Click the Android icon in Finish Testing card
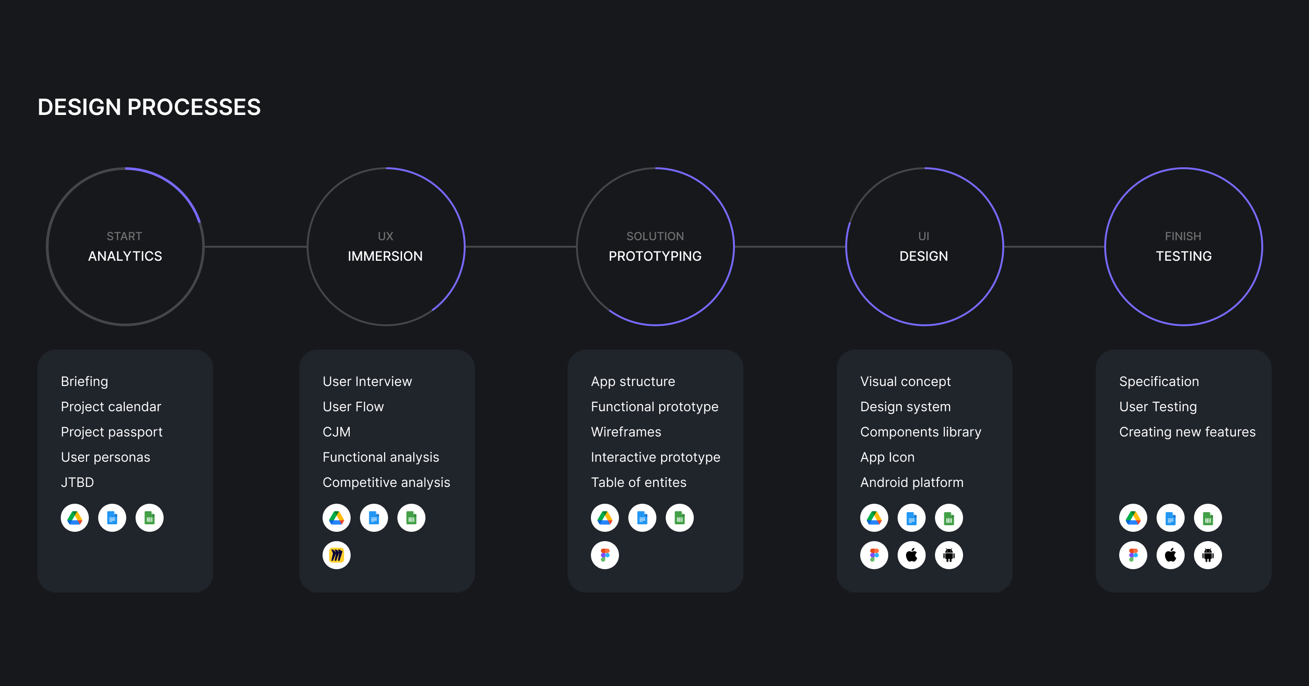This screenshot has height=686, width=1309. (1208, 555)
